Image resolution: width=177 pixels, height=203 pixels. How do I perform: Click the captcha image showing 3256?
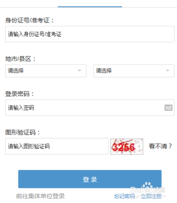pyautogui.click(x=127, y=146)
